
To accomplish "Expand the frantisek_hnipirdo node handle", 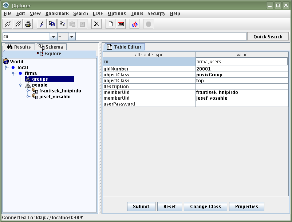I will pos(28,91).
